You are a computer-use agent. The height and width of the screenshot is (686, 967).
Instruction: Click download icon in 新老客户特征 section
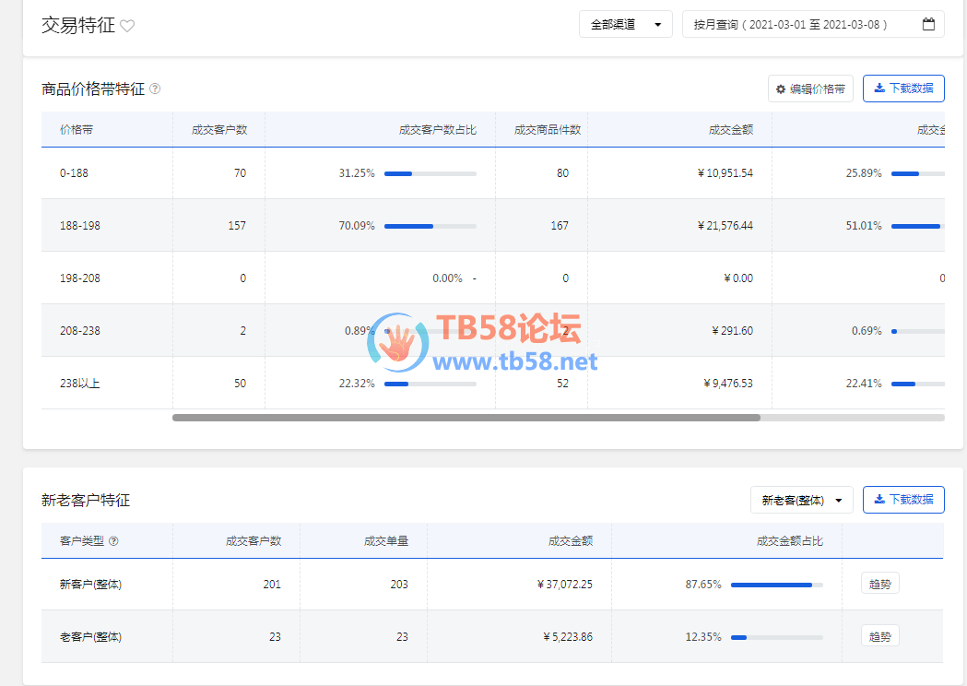click(x=879, y=500)
